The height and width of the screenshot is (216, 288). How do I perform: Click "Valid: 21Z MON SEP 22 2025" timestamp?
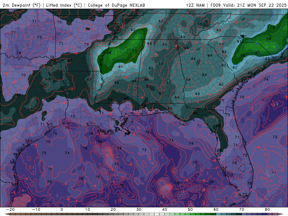coord(255,5)
